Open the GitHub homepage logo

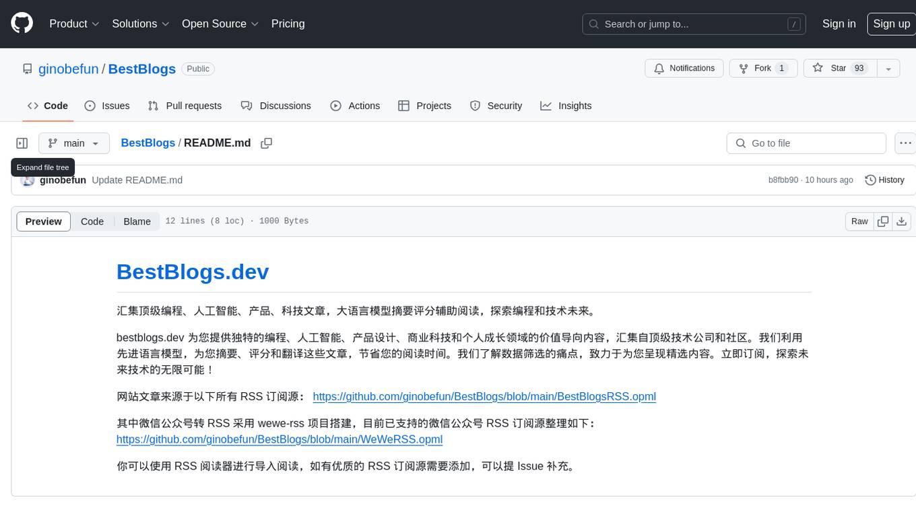coord(22,24)
